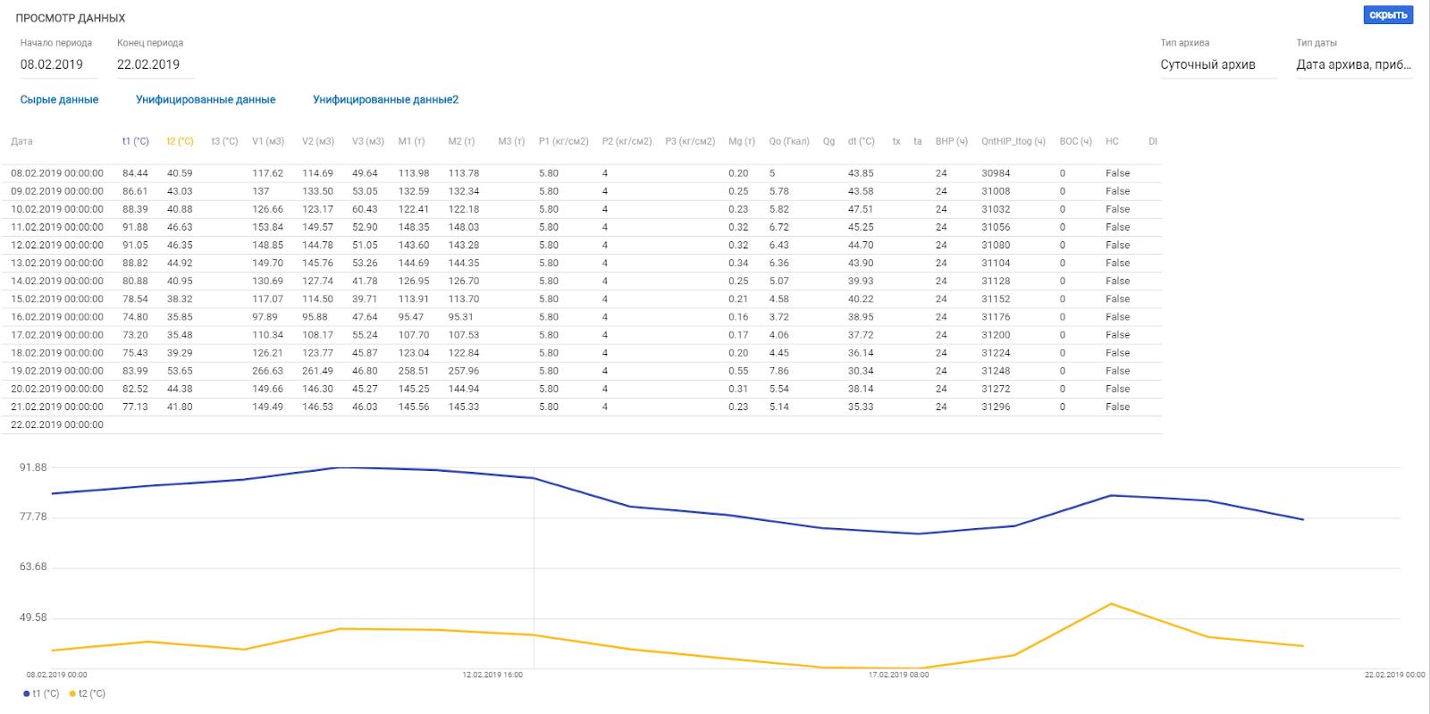Toggle the M2 (т) column header
The height and width of the screenshot is (714, 1430).
click(462, 141)
